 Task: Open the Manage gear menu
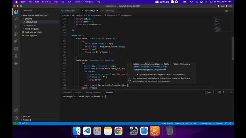point(16,118)
